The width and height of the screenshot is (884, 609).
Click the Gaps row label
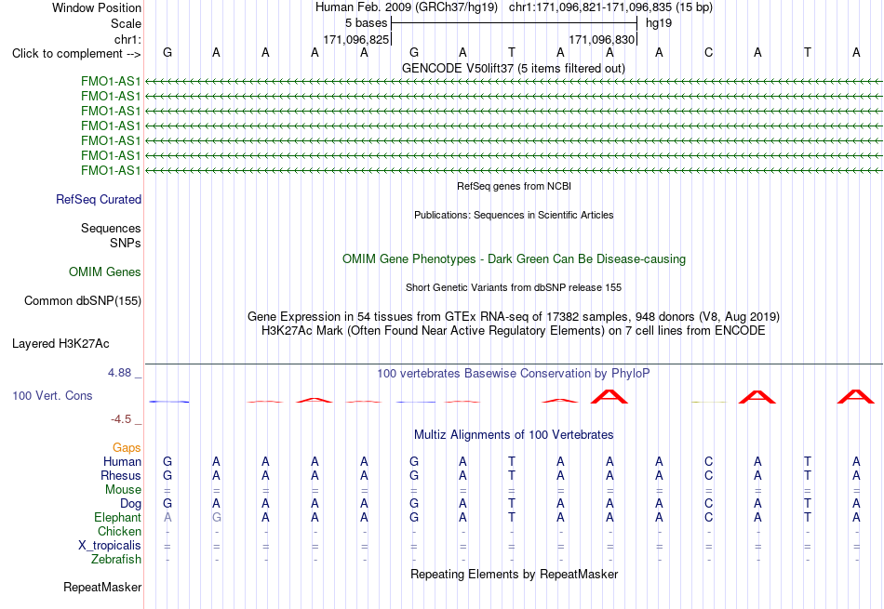click(x=127, y=447)
